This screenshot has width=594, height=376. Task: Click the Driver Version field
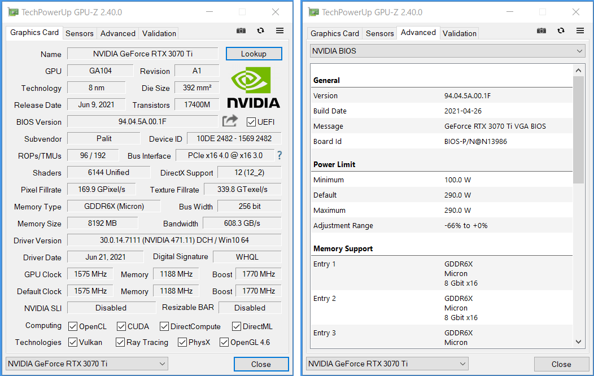[x=174, y=240]
